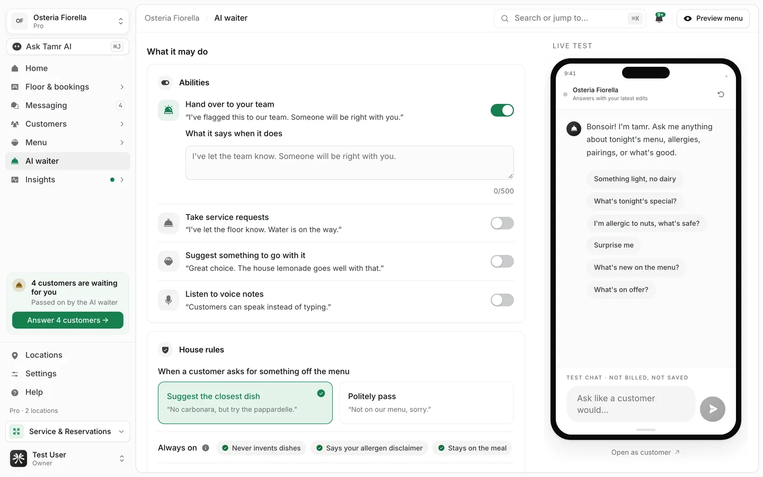Image resolution: width=763 pixels, height=477 pixels.
Task: Open the Service & Reservations dropdown
Action: (x=68, y=431)
